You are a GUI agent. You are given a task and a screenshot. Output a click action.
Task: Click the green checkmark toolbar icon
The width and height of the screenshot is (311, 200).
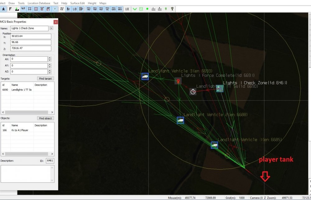[135, 9]
